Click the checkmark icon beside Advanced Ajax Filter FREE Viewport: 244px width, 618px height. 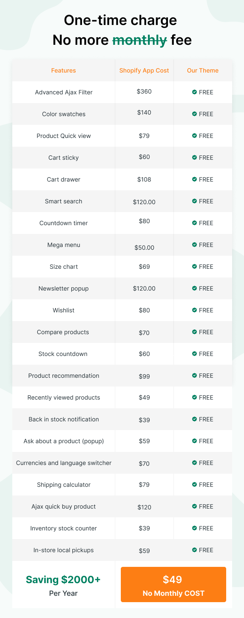[x=194, y=92]
